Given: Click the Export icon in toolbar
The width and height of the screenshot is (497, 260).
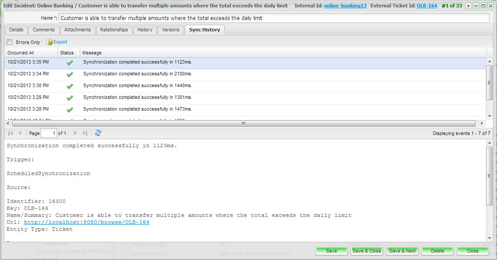Looking at the screenshot, I should (50, 42).
